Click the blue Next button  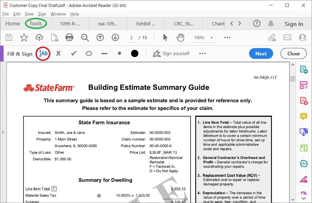261,53
